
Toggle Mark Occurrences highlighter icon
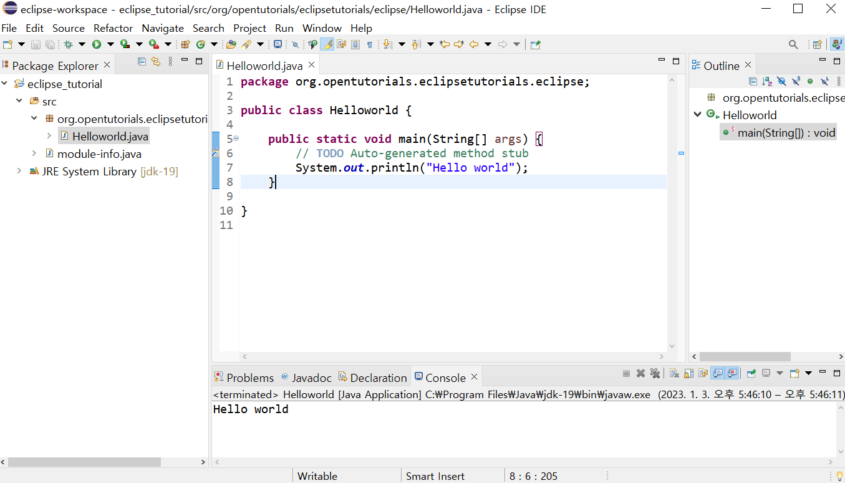click(x=327, y=44)
